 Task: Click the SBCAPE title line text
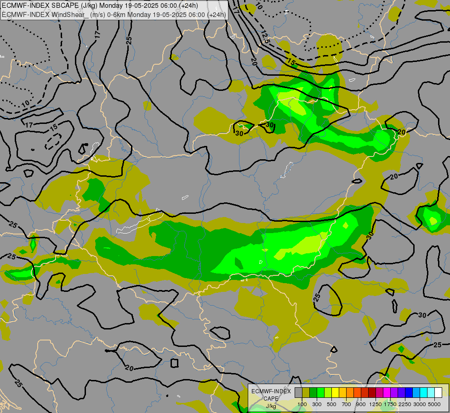click(x=100, y=6)
